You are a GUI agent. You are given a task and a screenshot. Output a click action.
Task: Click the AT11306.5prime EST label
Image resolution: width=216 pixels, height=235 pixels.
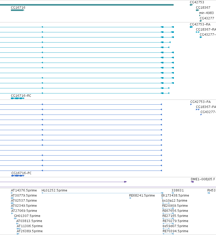[x=30, y=226]
